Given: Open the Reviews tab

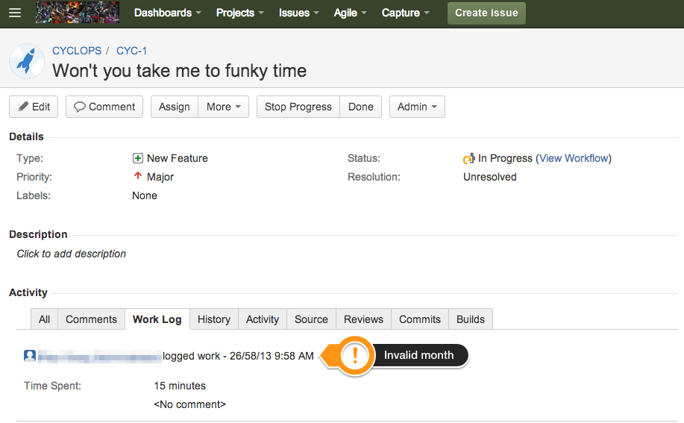Looking at the screenshot, I should [363, 319].
